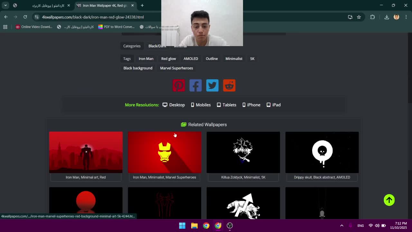This screenshot has width=412, height=232.
Task: Click the Iron Man tag
Action: 146,58
